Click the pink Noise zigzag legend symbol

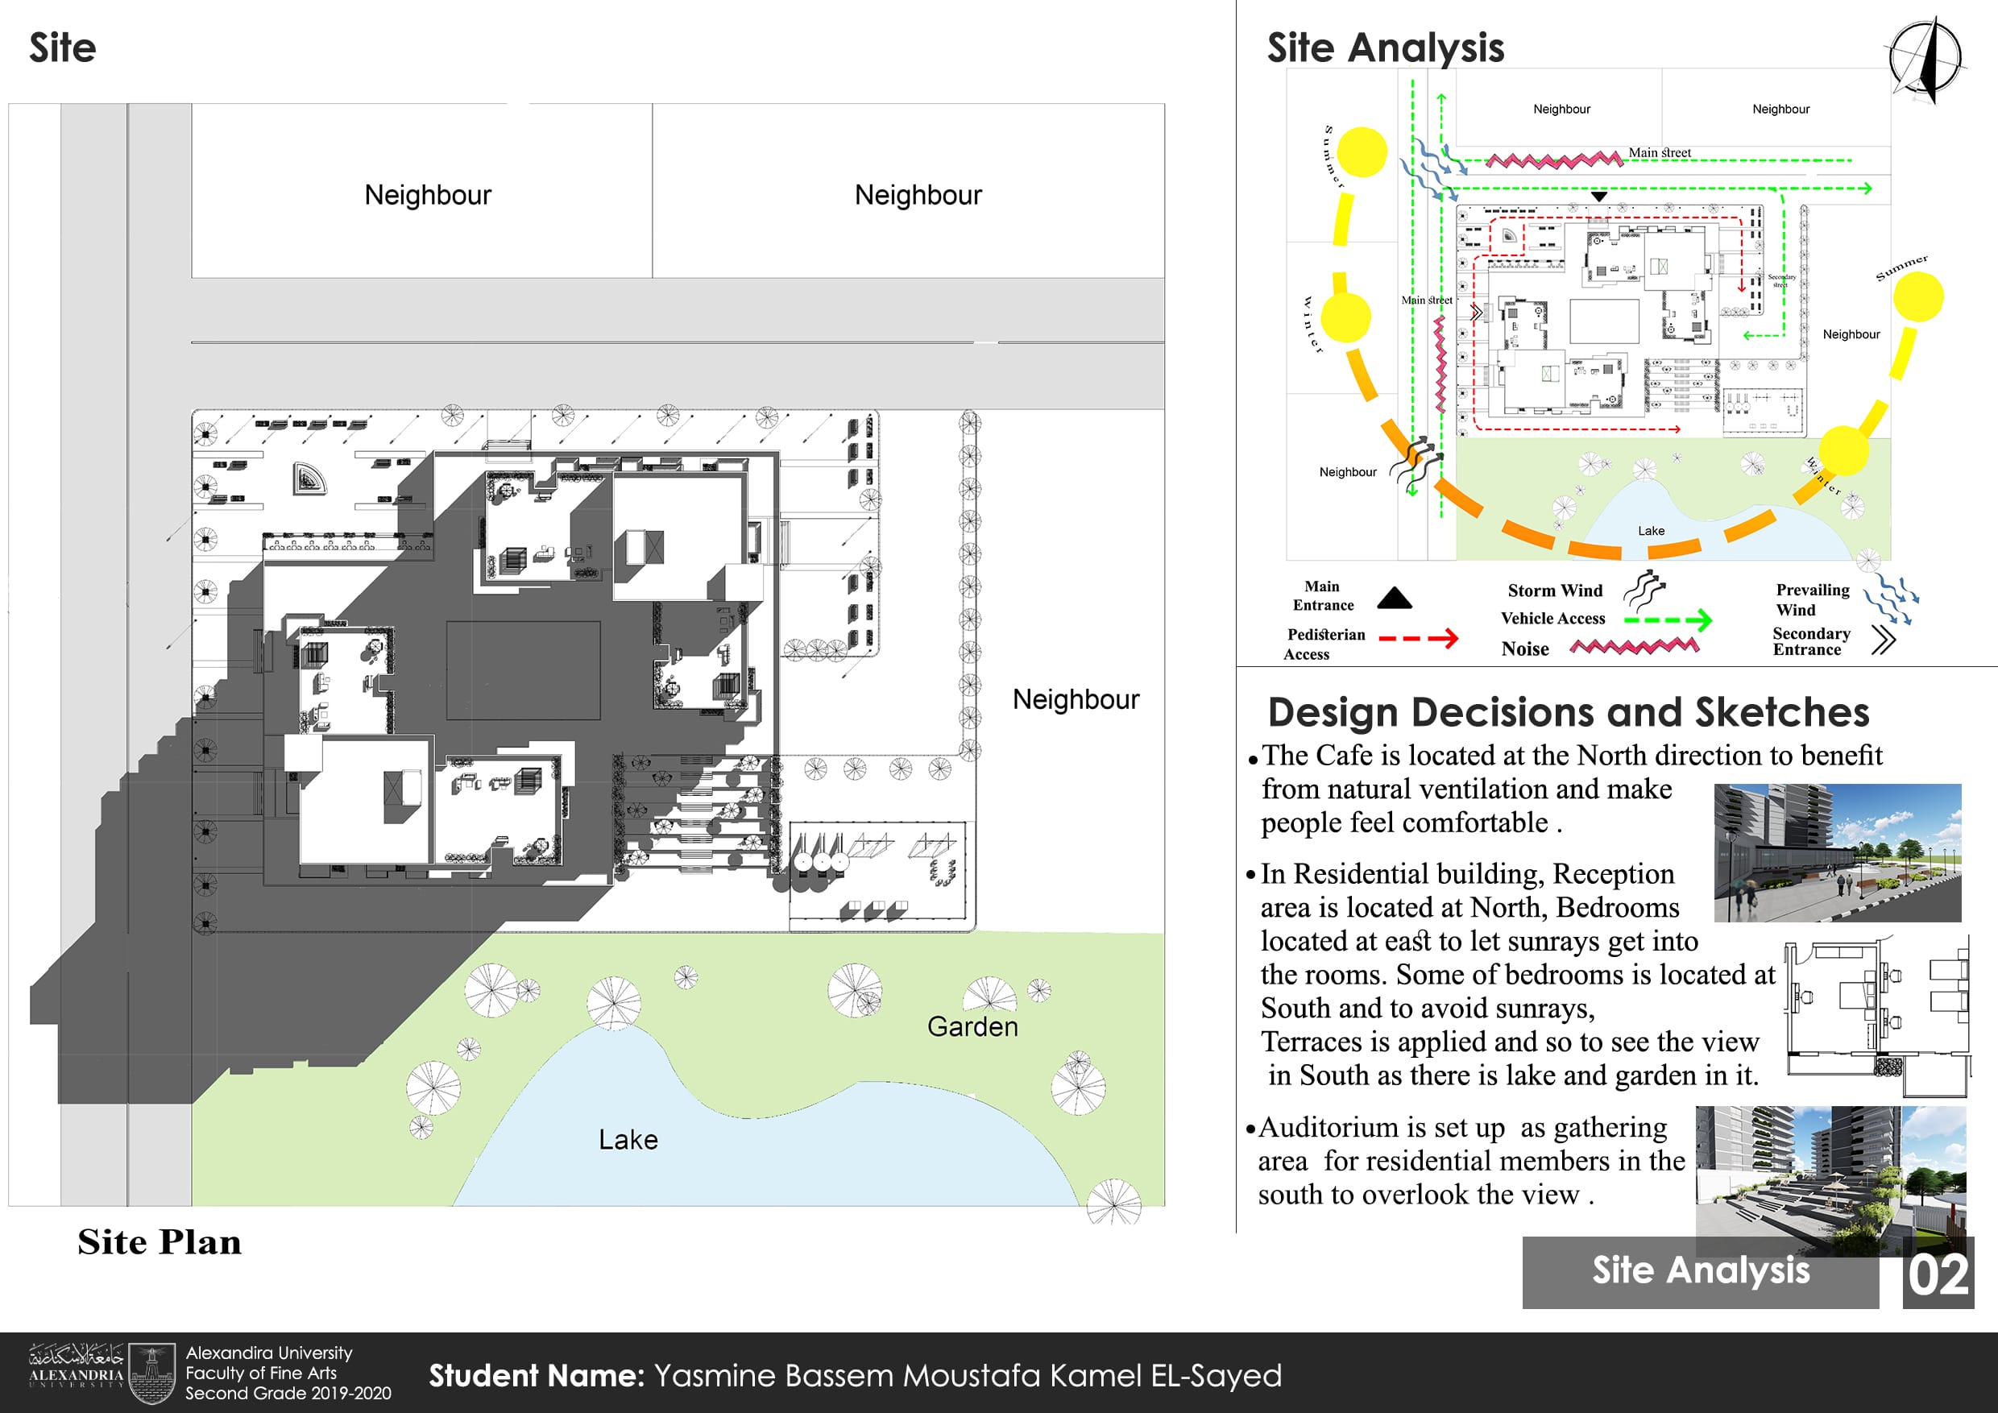(x=1633, y=646)
